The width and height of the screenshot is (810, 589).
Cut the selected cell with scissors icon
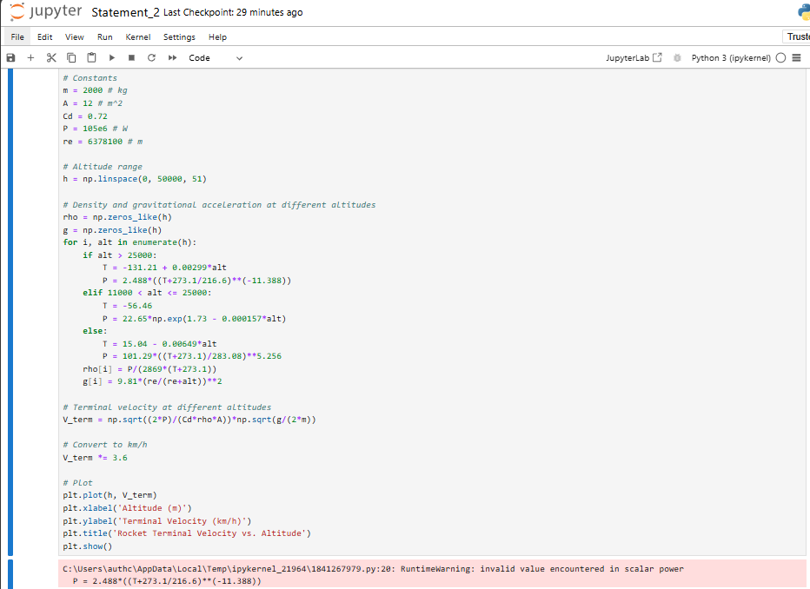[x=50, y=57]
